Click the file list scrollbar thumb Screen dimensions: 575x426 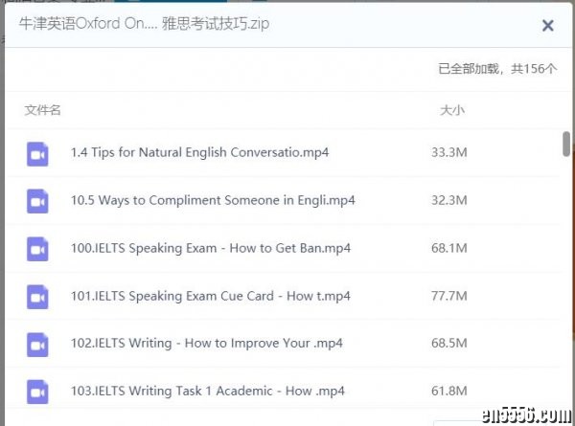coord(566,144)
